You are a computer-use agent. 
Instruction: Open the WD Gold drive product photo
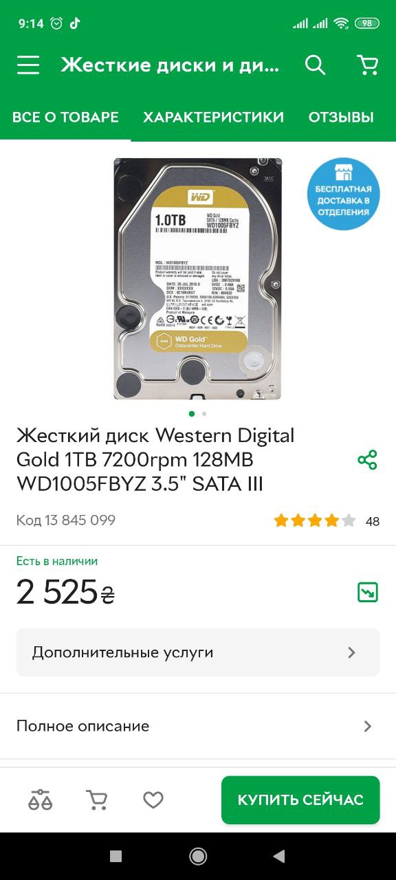(198, 278)
